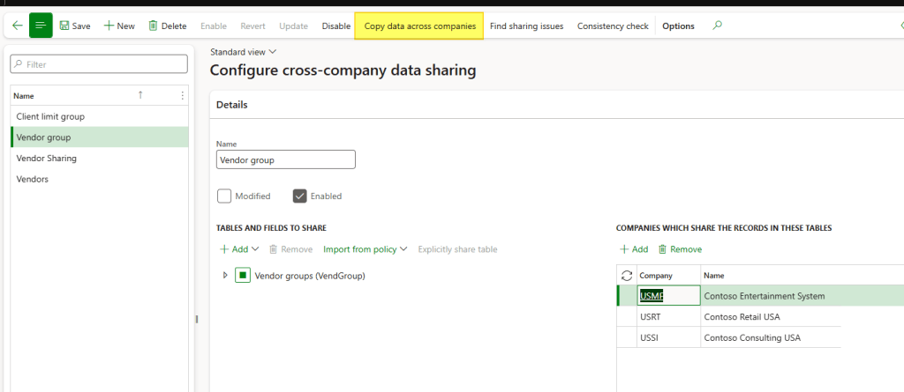The image size is (904, 392).
Task: Open the Name column options ellipsis
Action: pos(183,95)
